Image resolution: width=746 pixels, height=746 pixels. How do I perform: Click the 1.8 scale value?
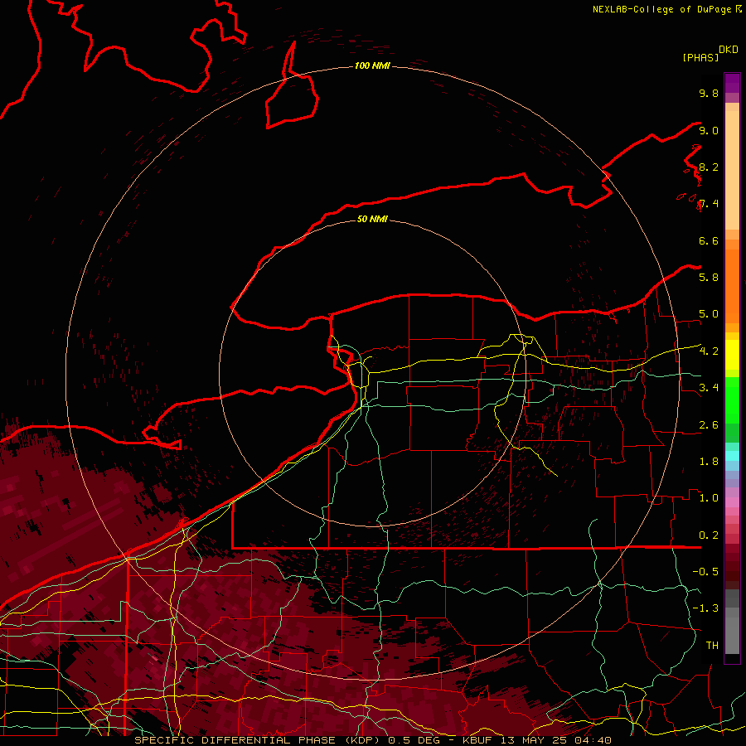coord(709,462)
